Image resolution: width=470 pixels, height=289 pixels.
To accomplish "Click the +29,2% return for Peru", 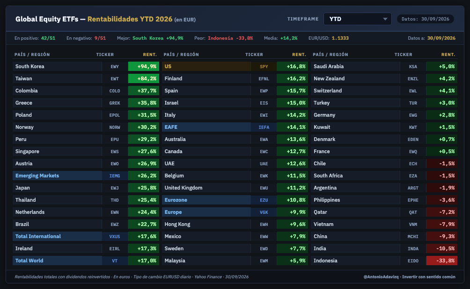I will 144,139.
